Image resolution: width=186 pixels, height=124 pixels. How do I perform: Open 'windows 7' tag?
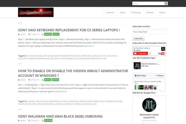[68, 104]
